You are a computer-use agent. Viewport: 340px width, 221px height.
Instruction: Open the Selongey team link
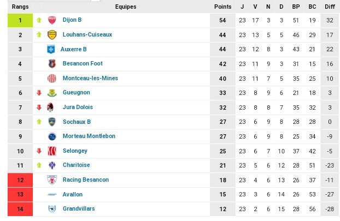75,151
